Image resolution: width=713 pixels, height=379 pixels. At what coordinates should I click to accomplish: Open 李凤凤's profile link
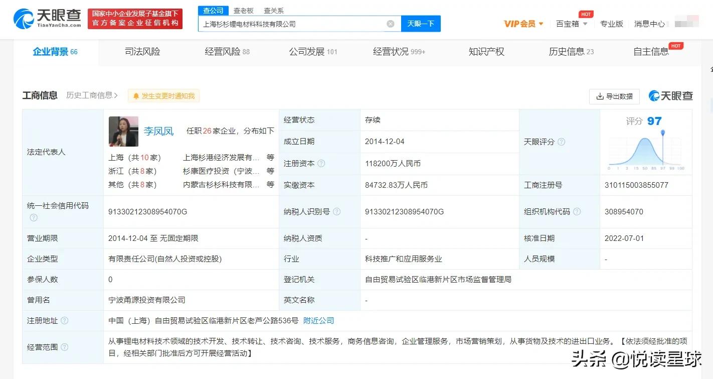point(158,131)
